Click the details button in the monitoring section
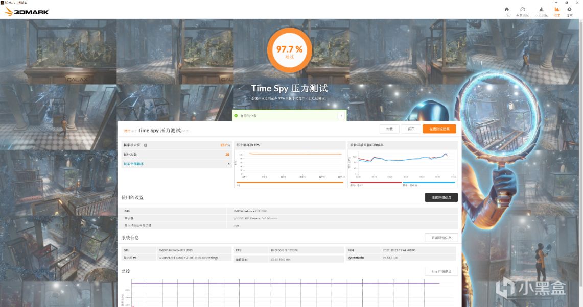This screenshot has width=583, height=307. click(441, 271)
